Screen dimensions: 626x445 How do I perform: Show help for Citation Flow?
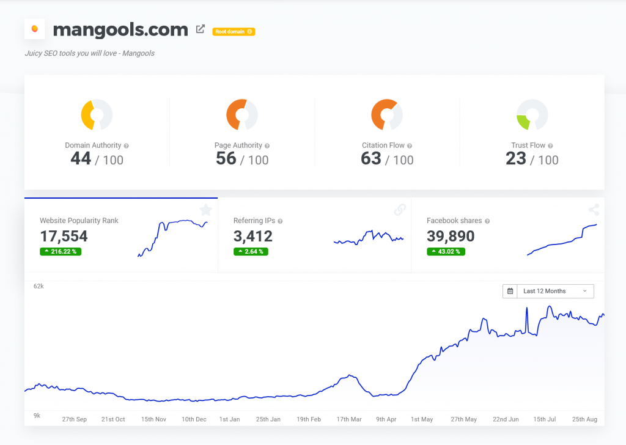[410, 146]
